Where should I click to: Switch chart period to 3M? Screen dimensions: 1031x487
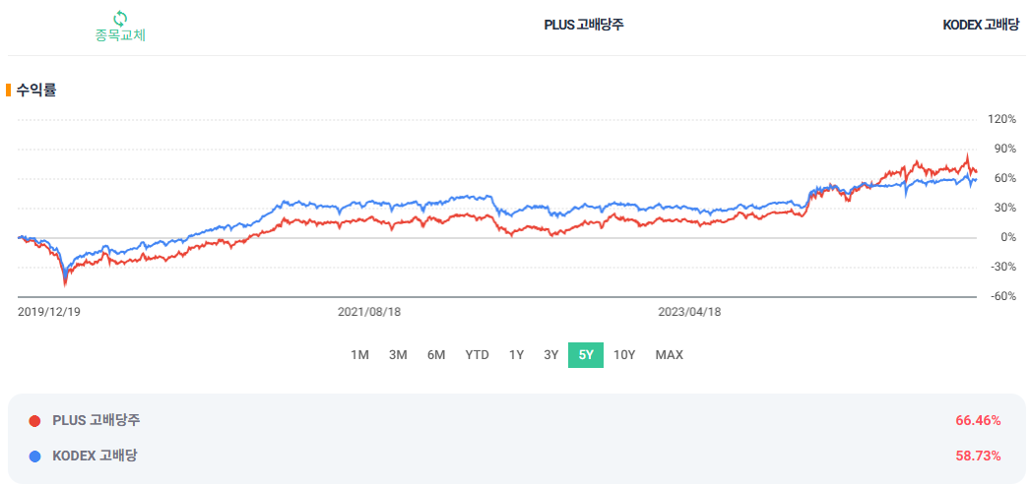click(398, 355)
